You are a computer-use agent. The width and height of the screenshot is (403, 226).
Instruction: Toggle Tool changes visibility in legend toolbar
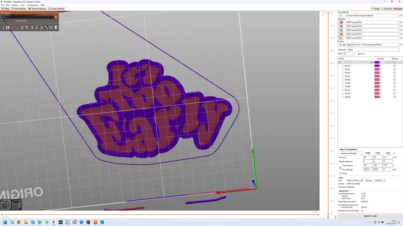click(x=27, y=27)
